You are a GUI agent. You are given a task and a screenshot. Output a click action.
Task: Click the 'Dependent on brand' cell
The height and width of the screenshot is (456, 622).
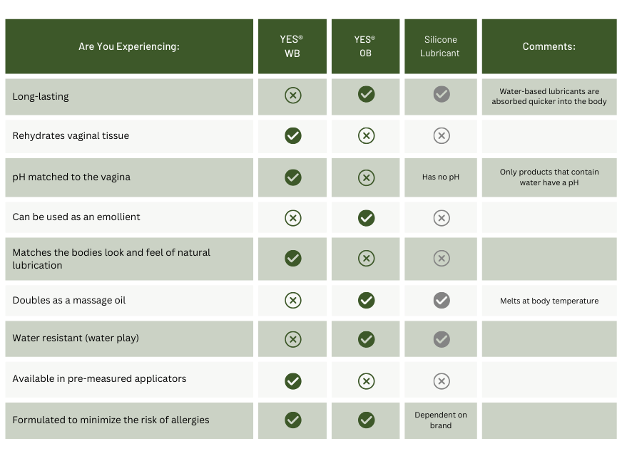(x=439, y=420)
